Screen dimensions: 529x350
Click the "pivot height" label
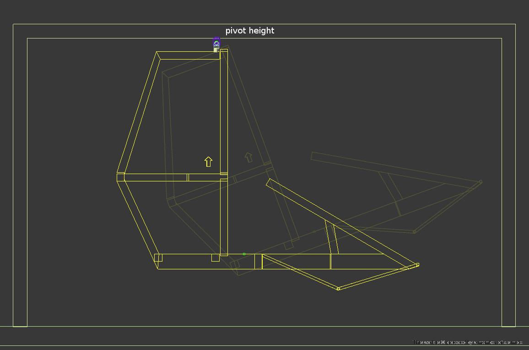point(250,31)
